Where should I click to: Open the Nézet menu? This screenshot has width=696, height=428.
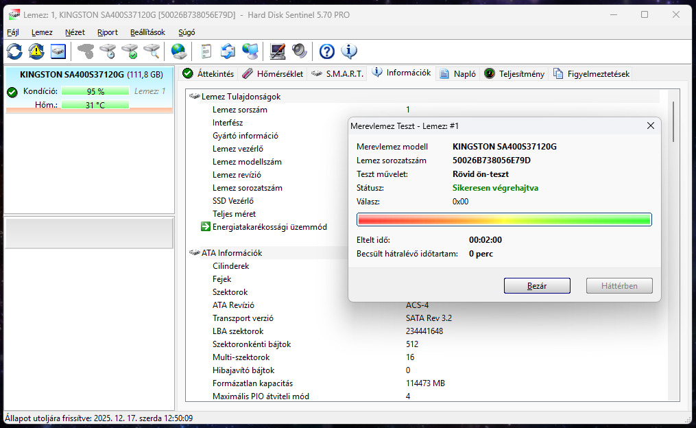(x=75, y=32)
